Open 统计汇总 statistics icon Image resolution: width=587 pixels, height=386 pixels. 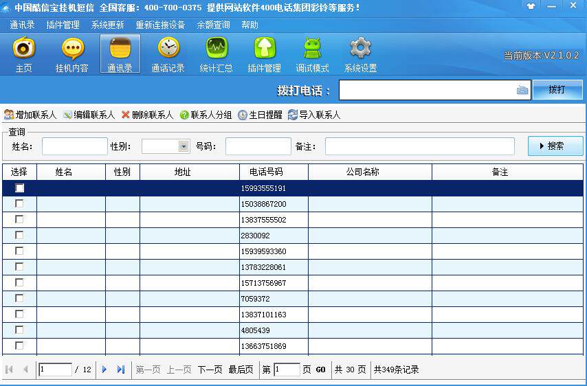click(x=217, y=49)
